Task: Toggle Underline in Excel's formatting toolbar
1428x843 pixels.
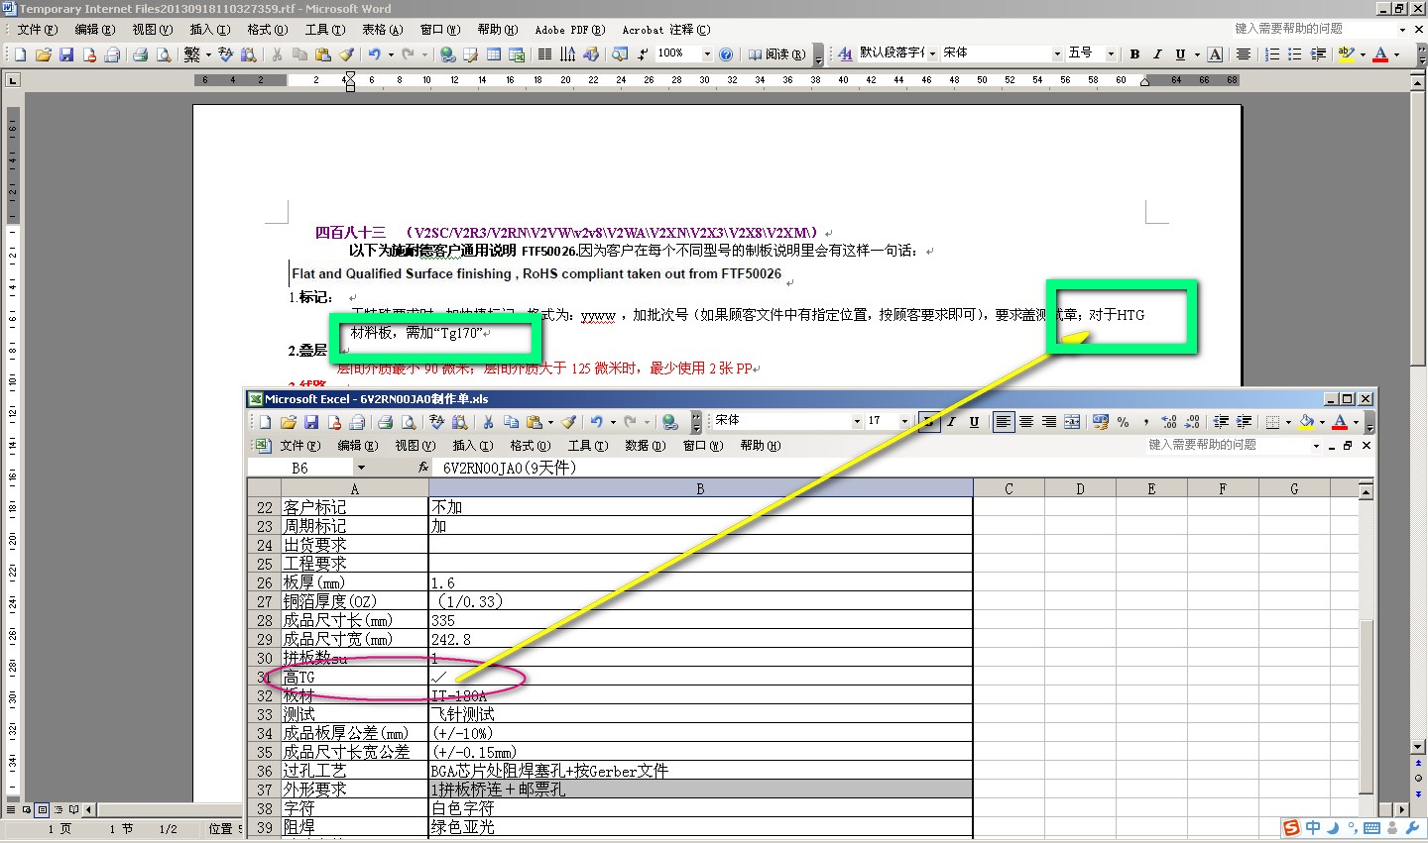Action: point(974,422)
